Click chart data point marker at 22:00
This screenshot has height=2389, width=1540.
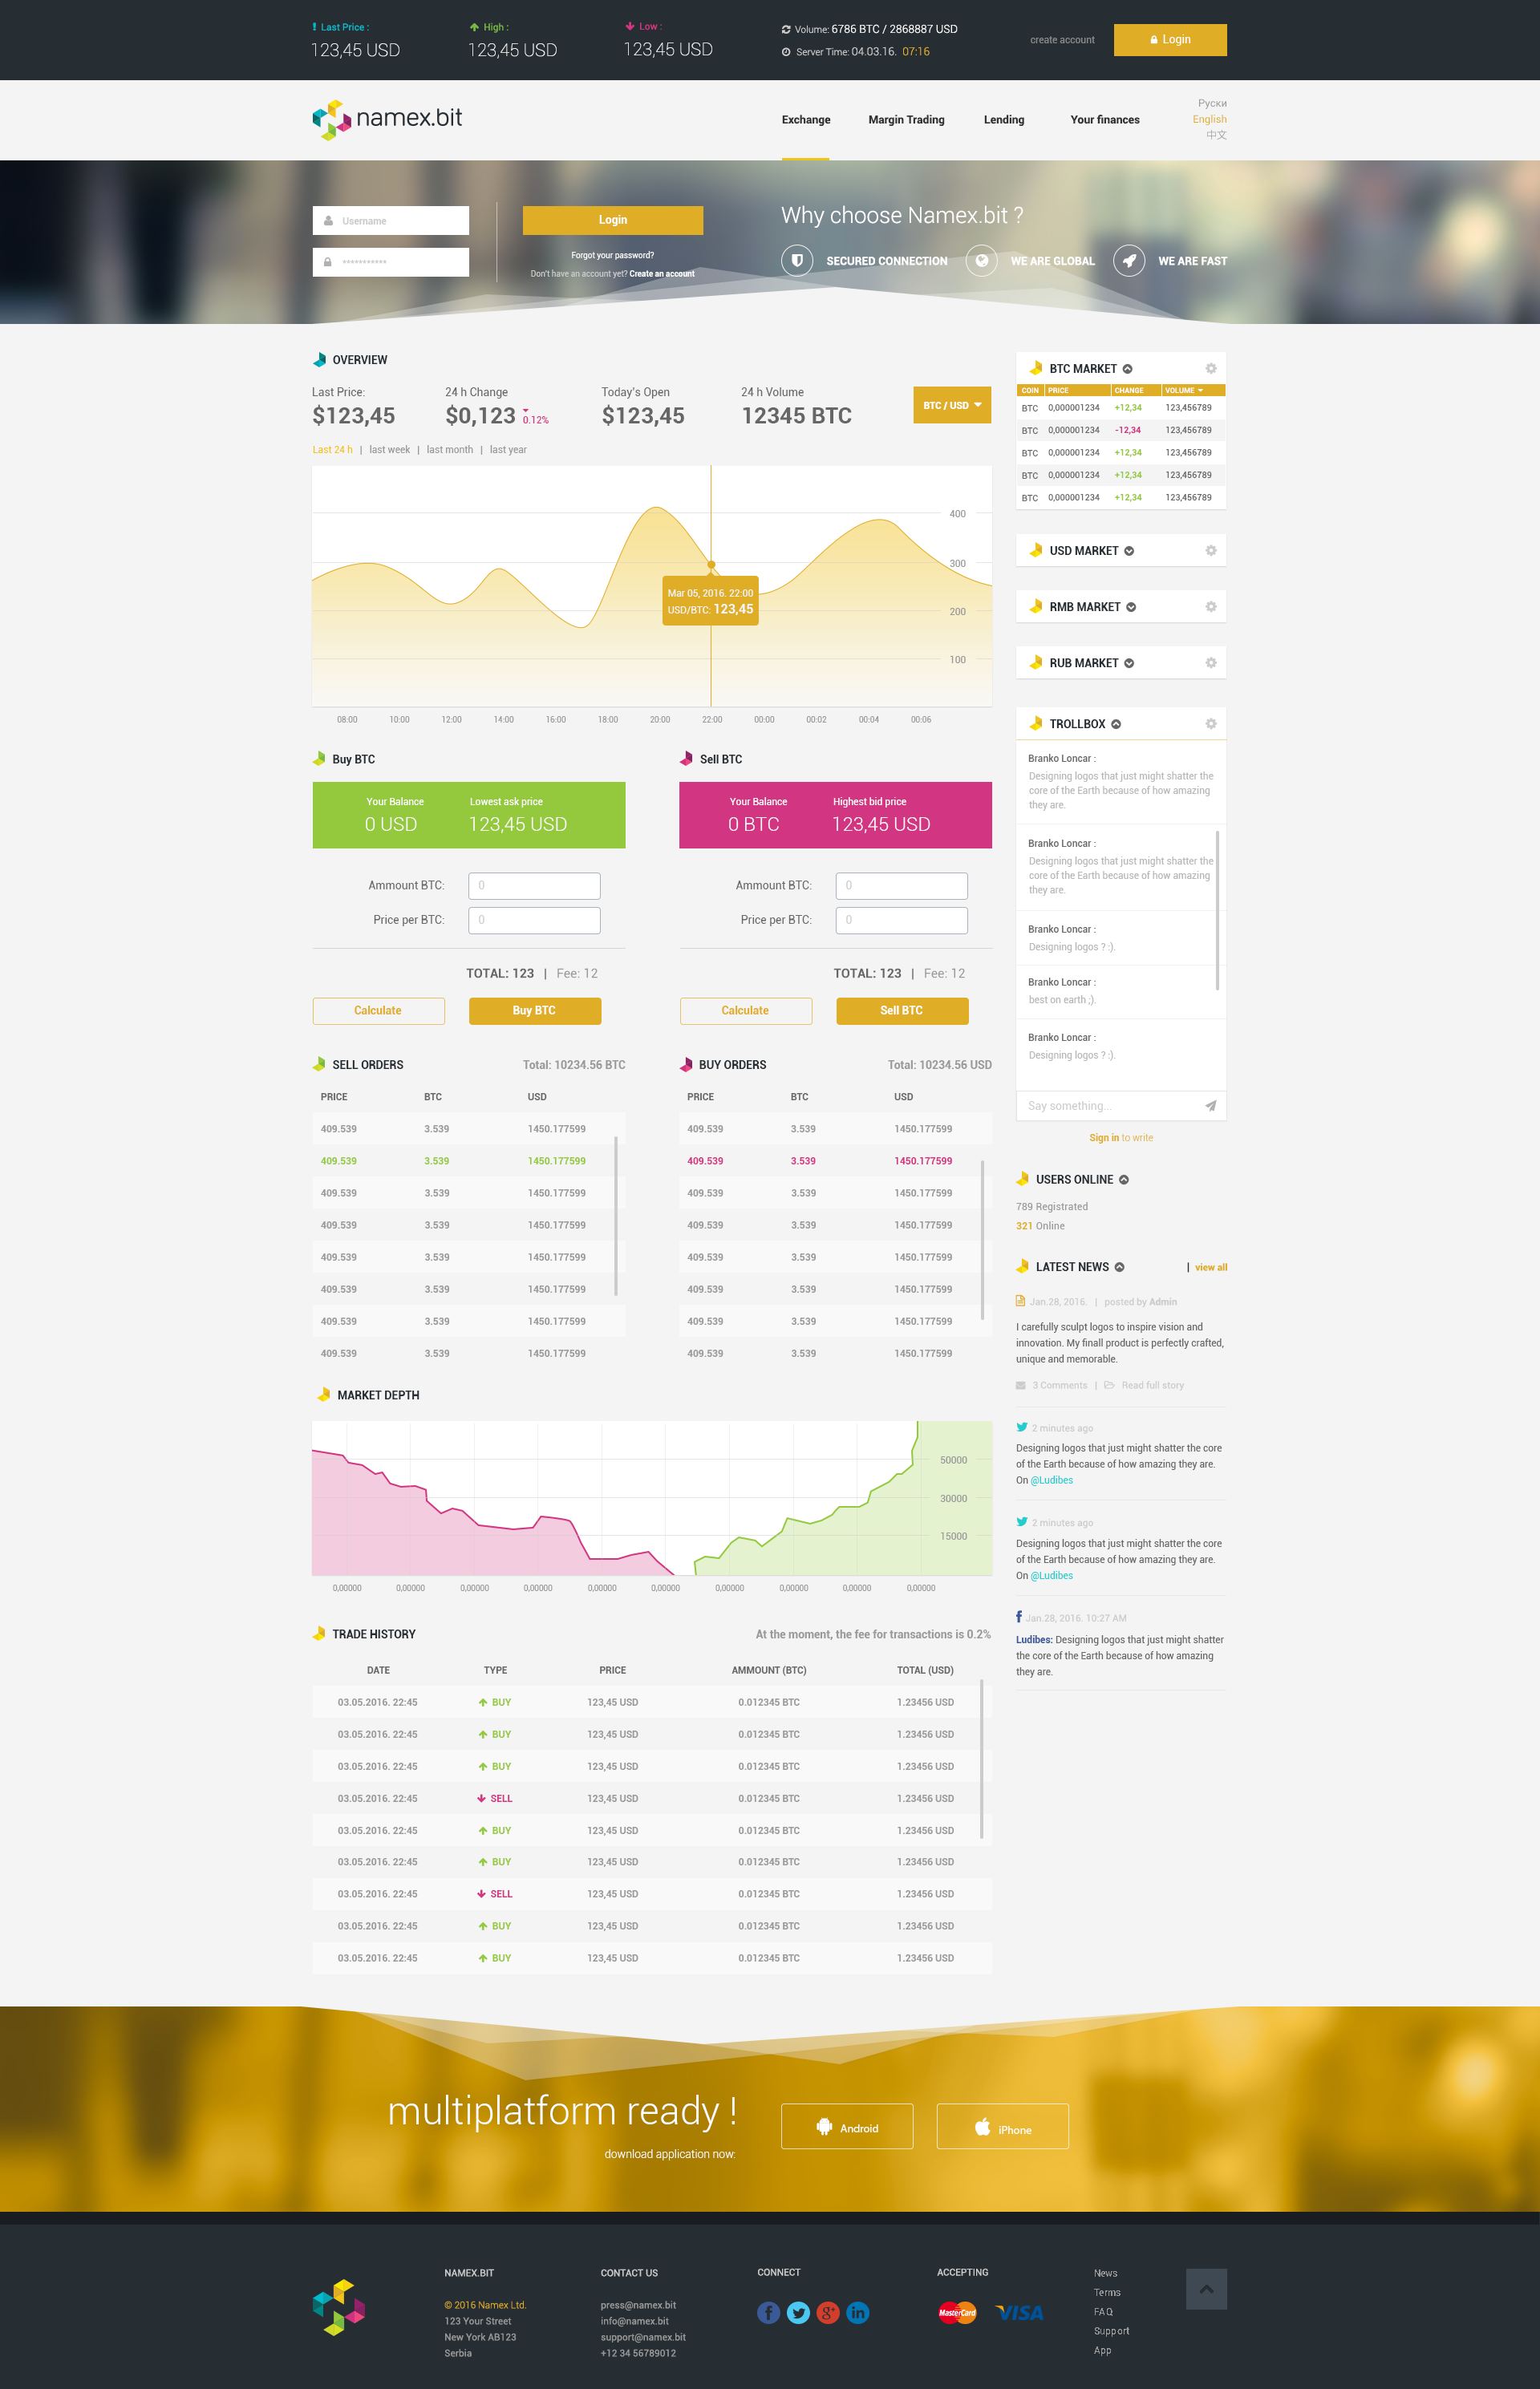(x=712, y=565)
